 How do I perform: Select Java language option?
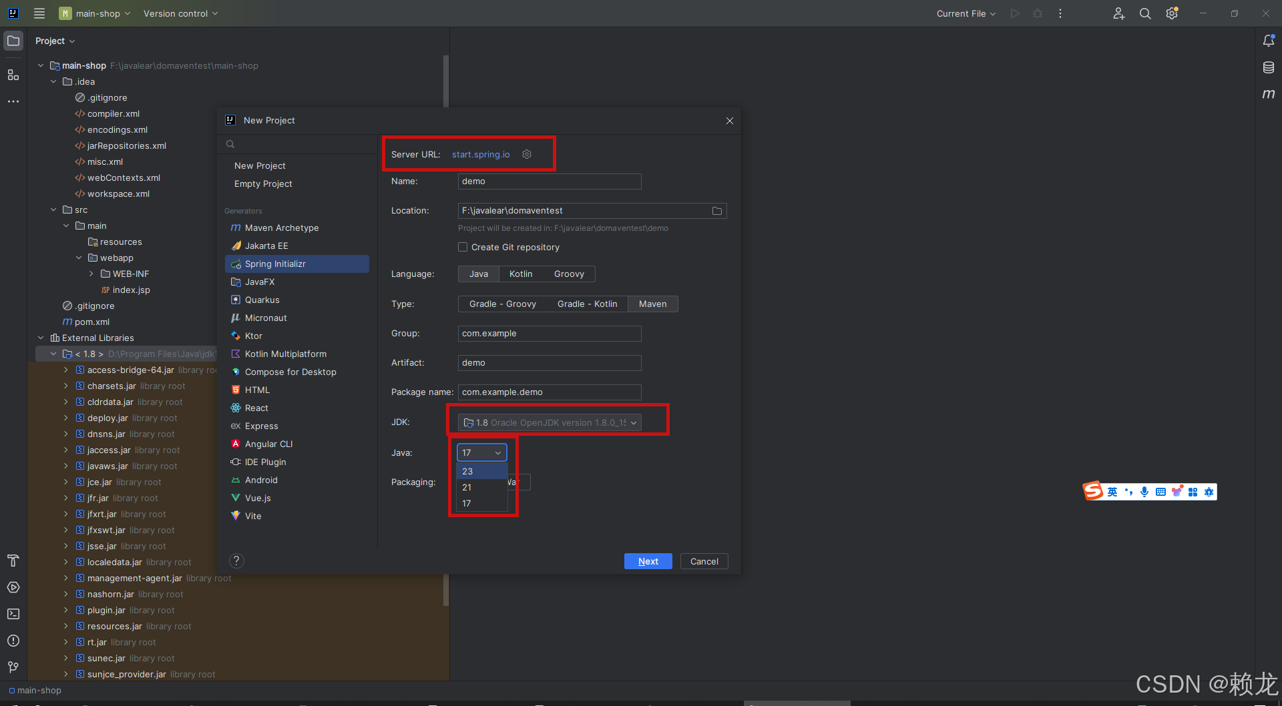tap(479, 274)
